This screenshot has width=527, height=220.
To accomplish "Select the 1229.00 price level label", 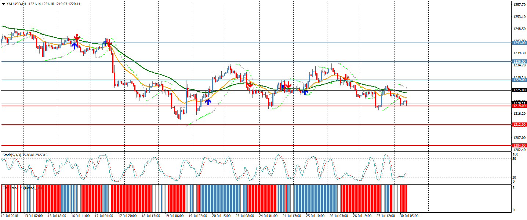I will (x=519, y=80).
